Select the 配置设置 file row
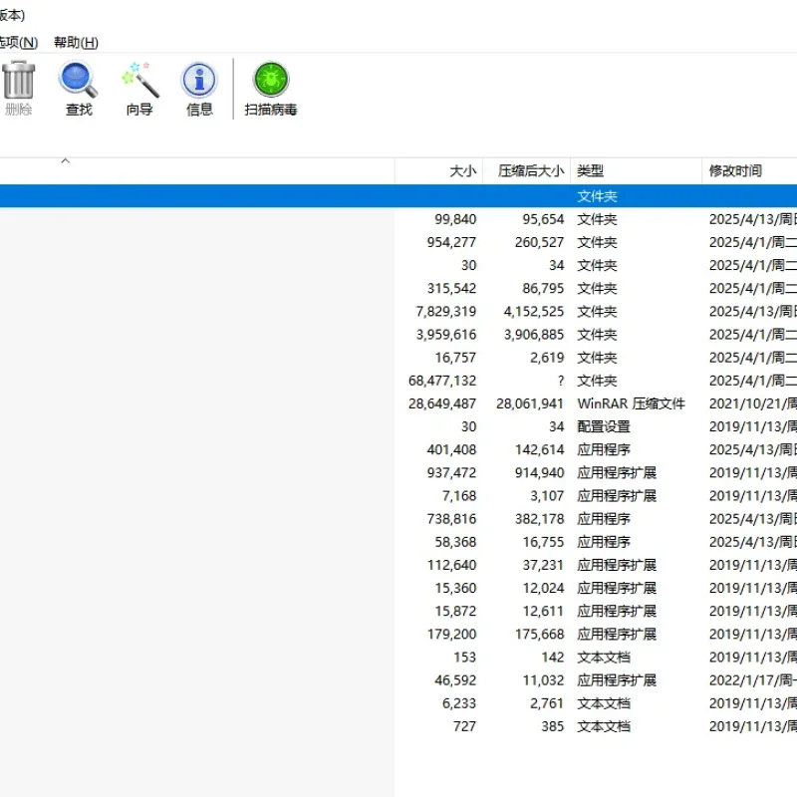797x797 pixels. pyautogui.click(x=398, y=426)
